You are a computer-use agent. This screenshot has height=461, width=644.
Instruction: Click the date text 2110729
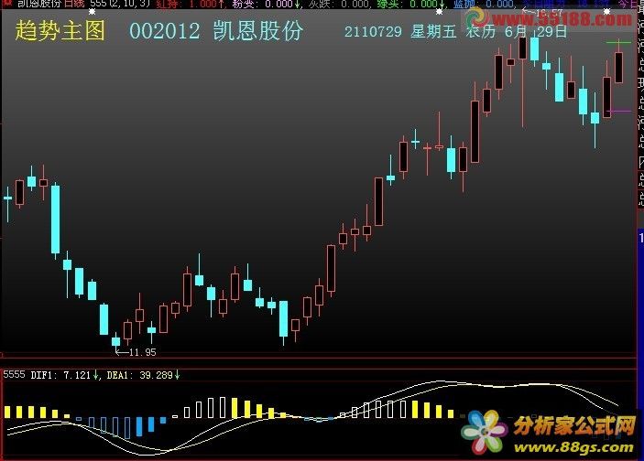pyautogui.click(x=373, y=32)
